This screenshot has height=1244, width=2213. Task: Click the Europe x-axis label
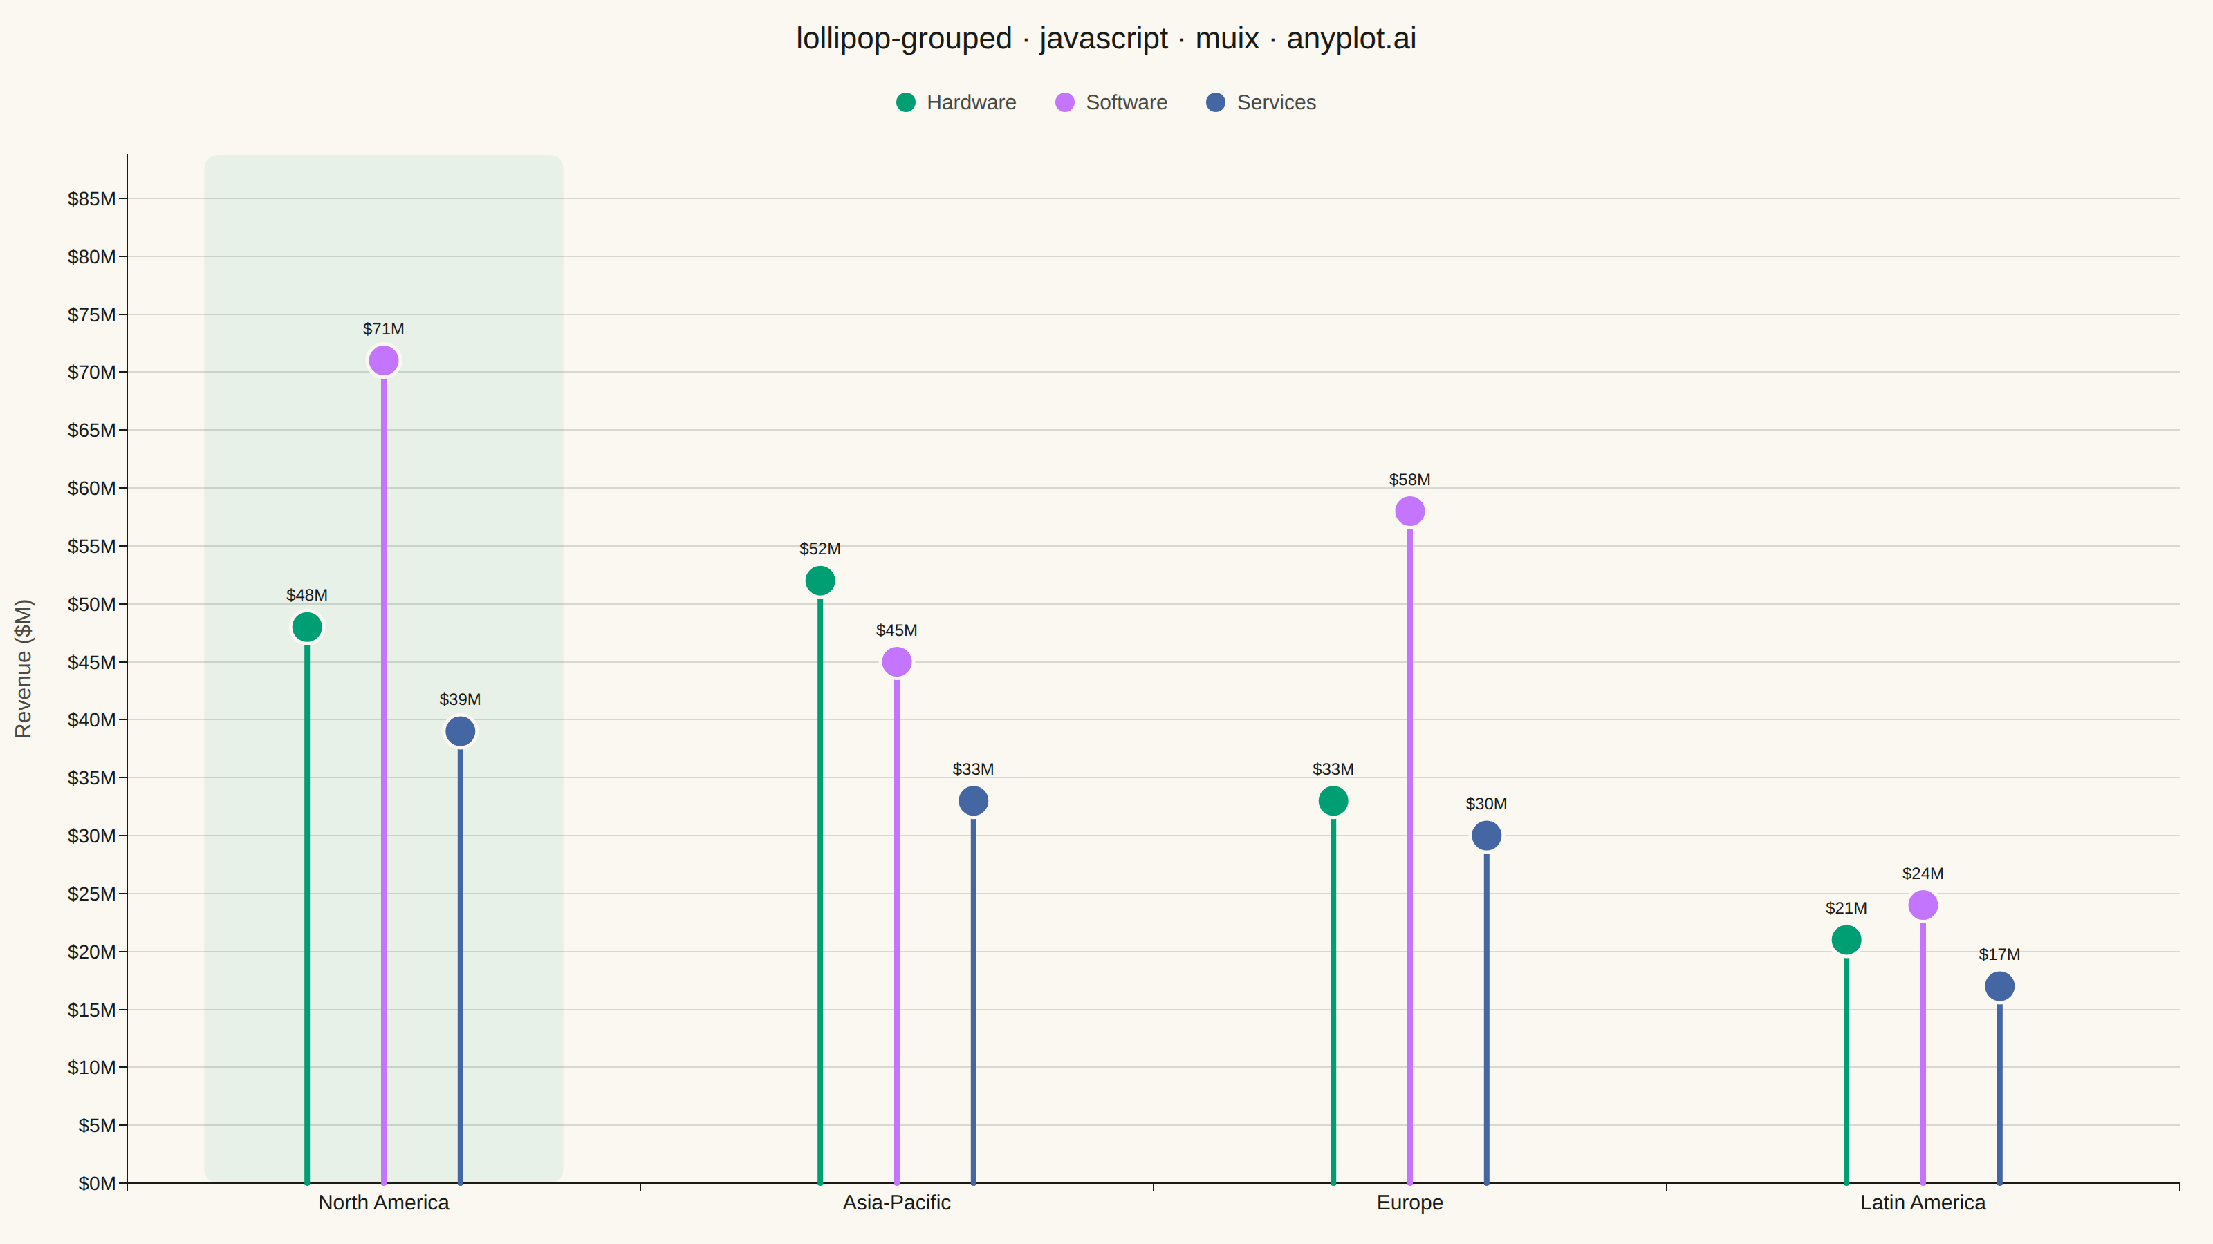pos(1410,1203)
